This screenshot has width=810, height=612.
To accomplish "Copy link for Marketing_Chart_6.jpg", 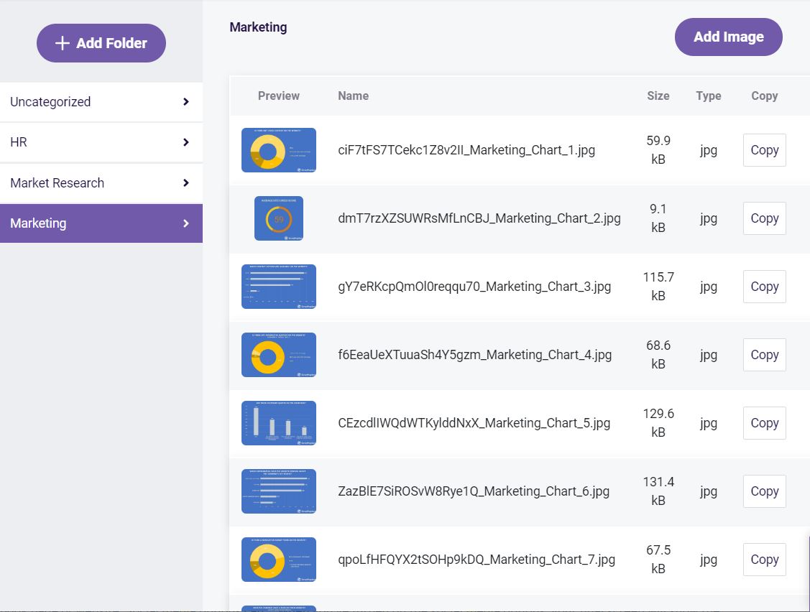I will [x=765, y=491].
